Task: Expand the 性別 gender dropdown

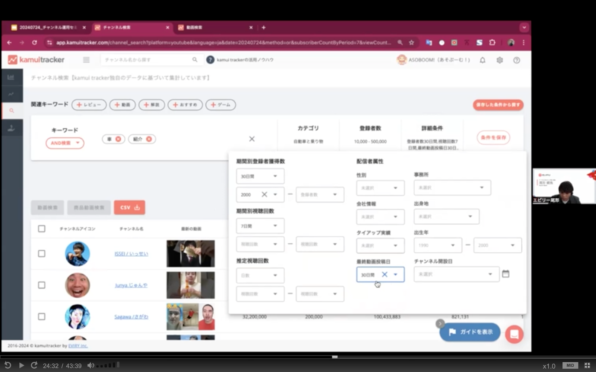Action: point(380,188)
